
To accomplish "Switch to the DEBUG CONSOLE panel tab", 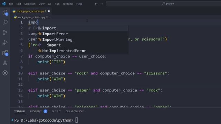I will point(75,111).
